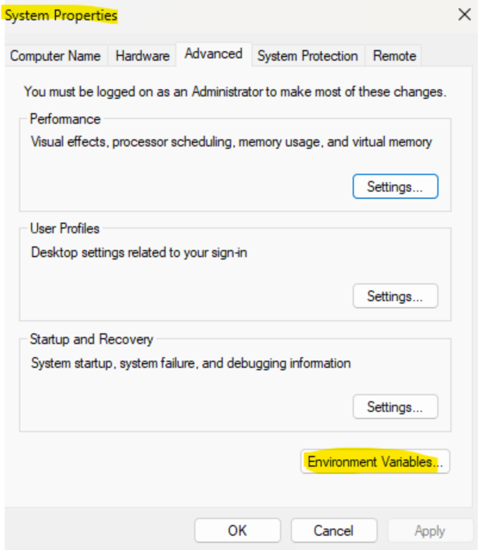Image resolution: width=479 pixels, height=550 pixels.
Task: Open Performance Settings
Action: 395,187
